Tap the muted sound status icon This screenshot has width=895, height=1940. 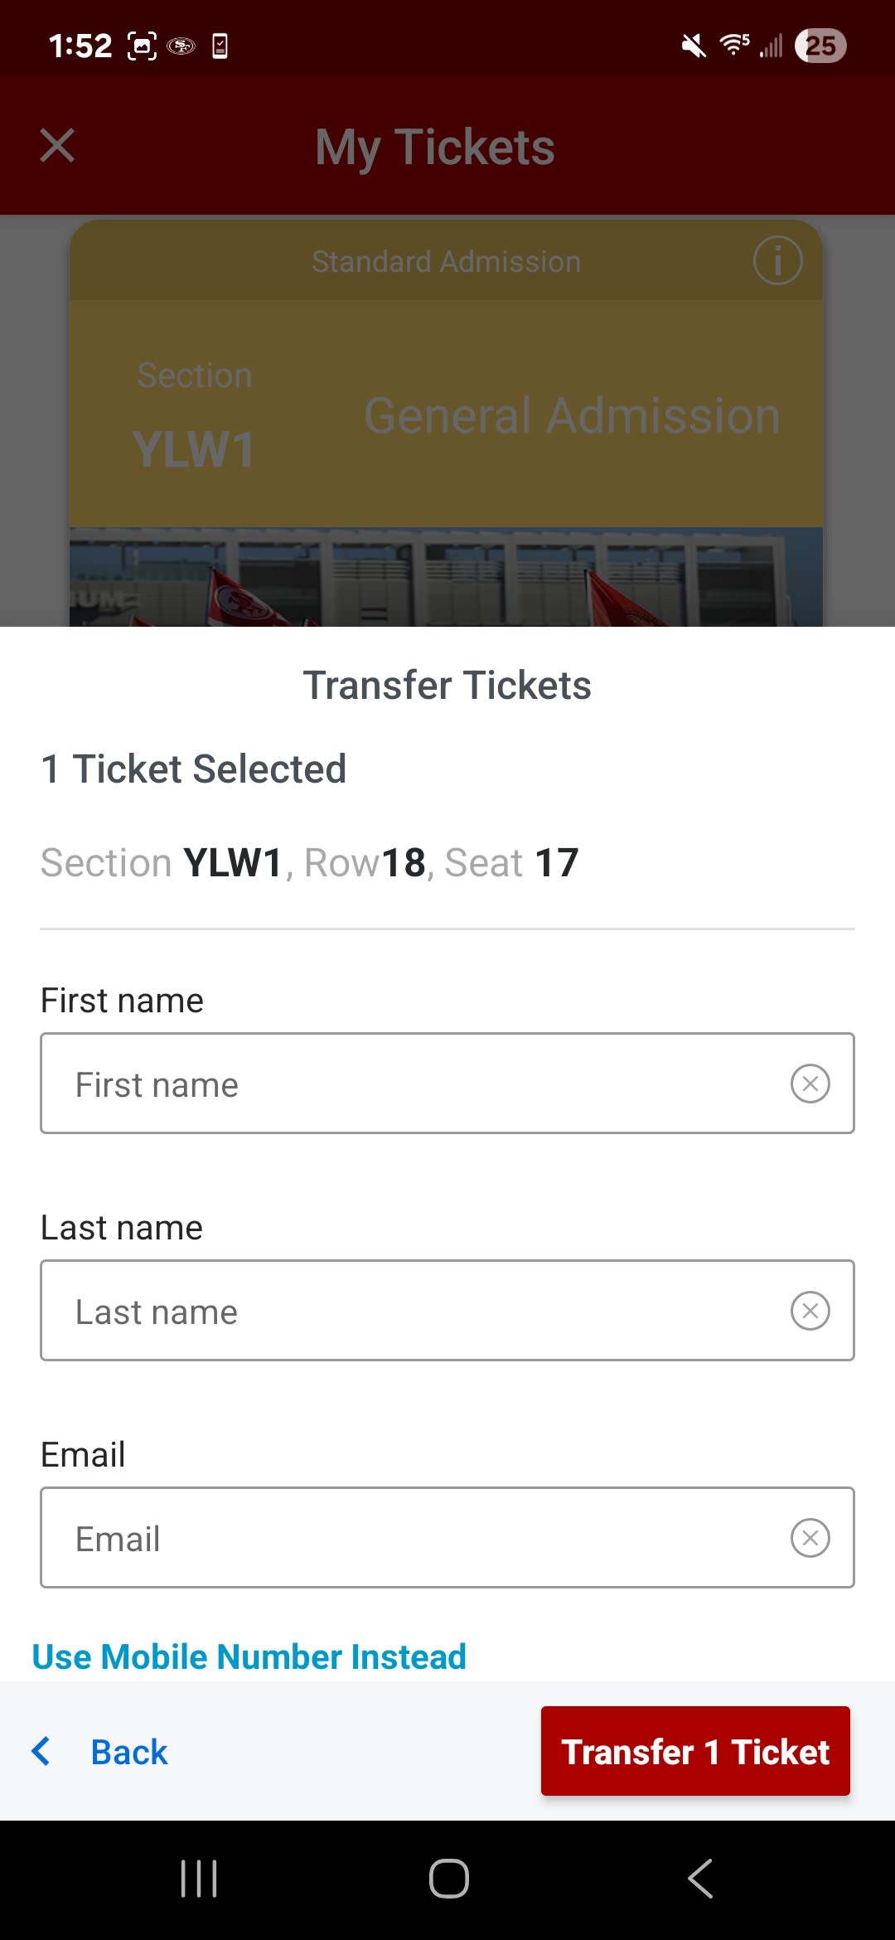click(694, 46)
